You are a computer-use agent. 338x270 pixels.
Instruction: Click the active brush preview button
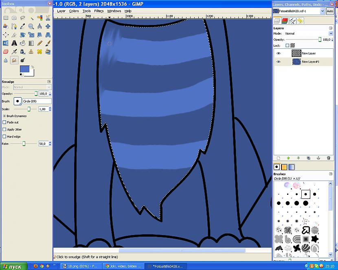(18, 101)
